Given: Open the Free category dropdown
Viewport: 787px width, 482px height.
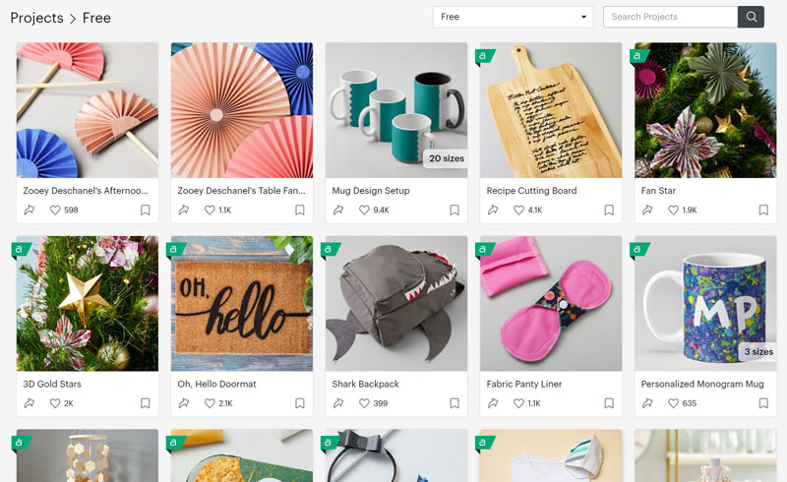Looking at the screenshot, I should point(513,17).
